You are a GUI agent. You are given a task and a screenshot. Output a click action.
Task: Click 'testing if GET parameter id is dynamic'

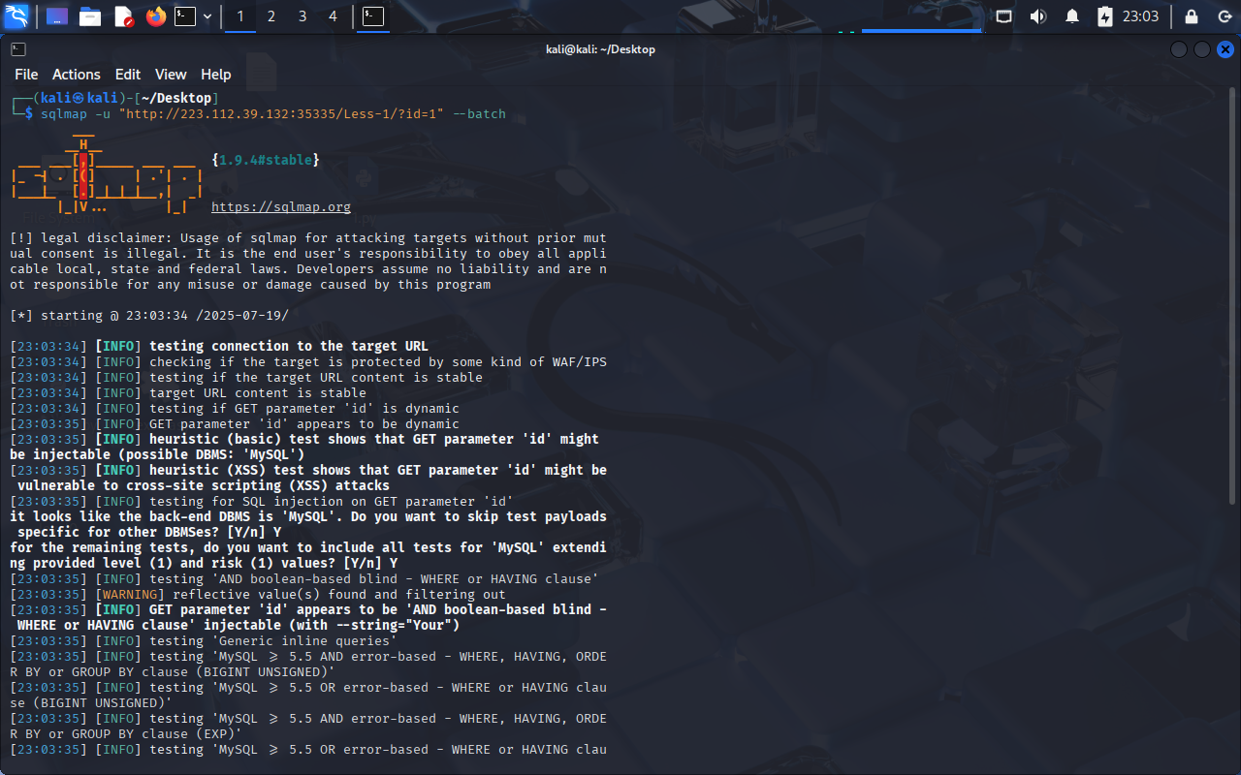click(235, 409)
